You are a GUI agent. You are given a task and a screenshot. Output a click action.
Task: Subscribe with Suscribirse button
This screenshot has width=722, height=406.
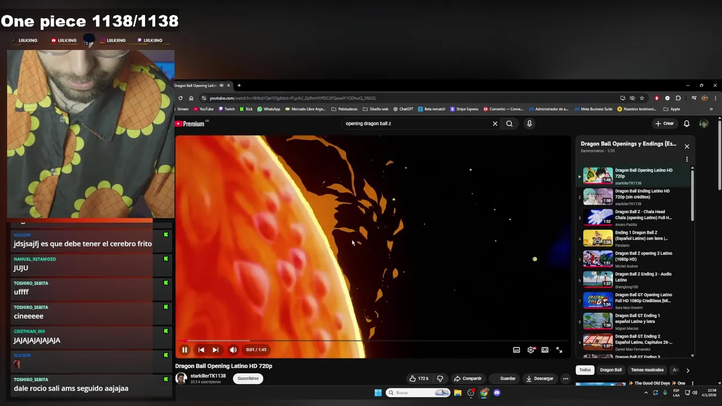[x=248, y=378]
